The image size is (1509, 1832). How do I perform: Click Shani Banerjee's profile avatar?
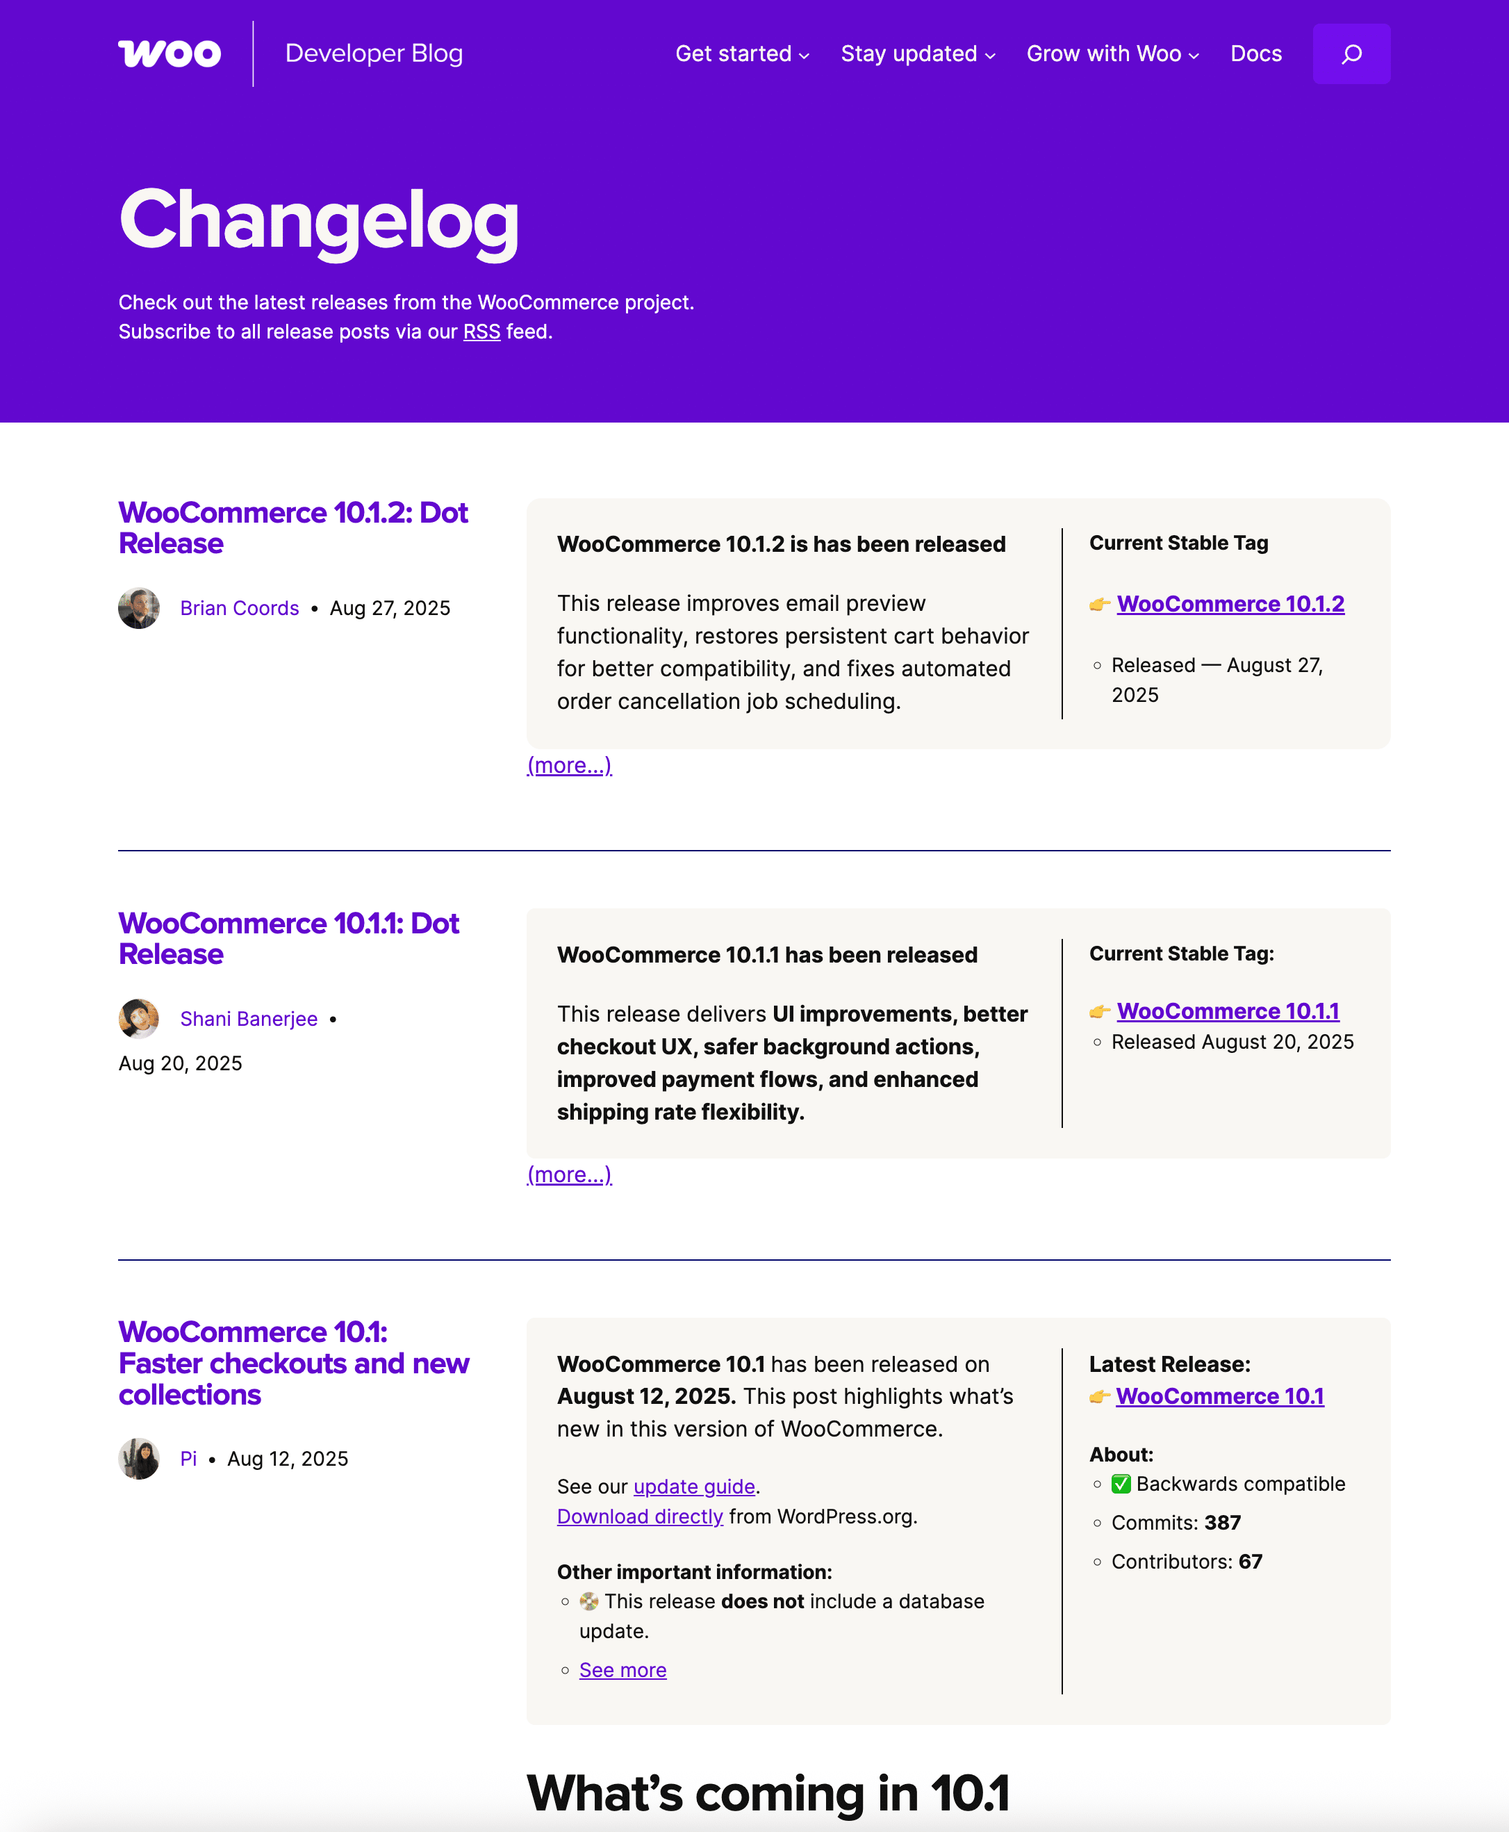tap(139, 1018)
